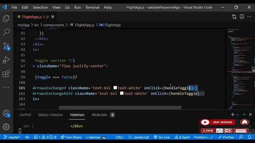Open 8 Spell warnings status item
The width and height of the screenshot is (255, 143).
[182, 137]
